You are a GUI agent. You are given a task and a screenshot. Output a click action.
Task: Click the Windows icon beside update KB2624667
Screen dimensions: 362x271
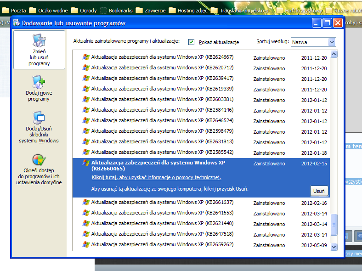point(86,57)
